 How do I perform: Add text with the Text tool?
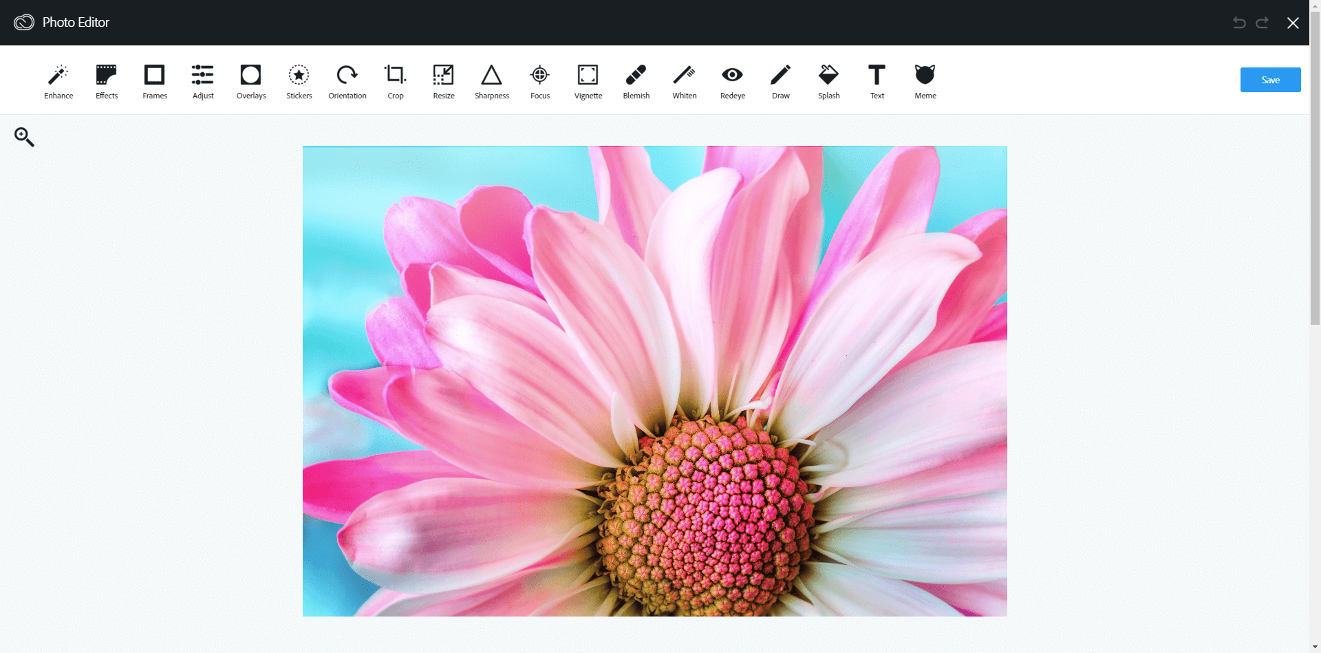coord(877,81)
